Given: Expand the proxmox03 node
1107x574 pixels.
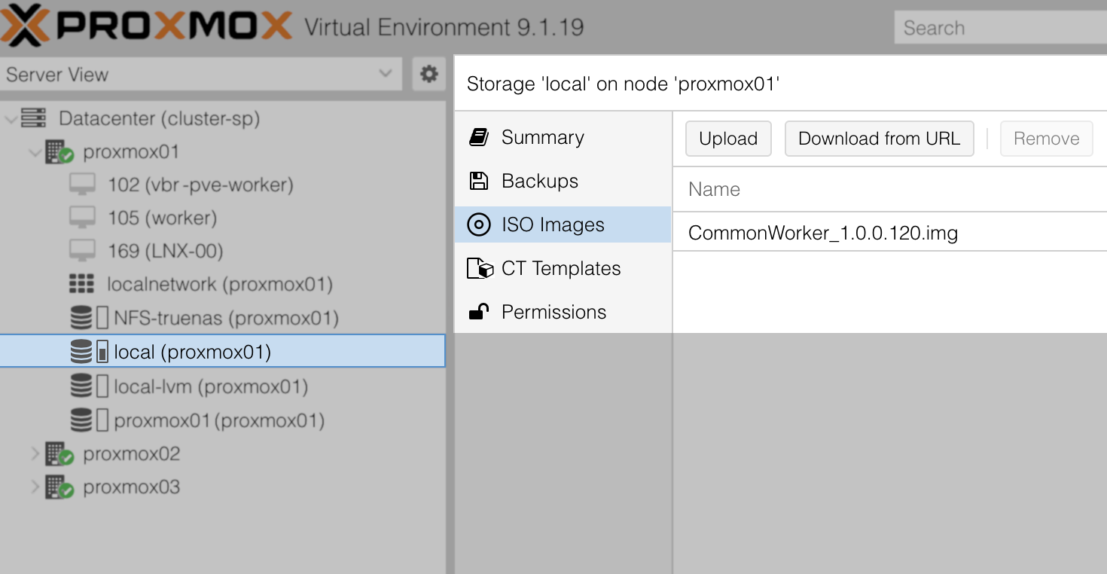Looking at the screenshot, I should 35,487.
